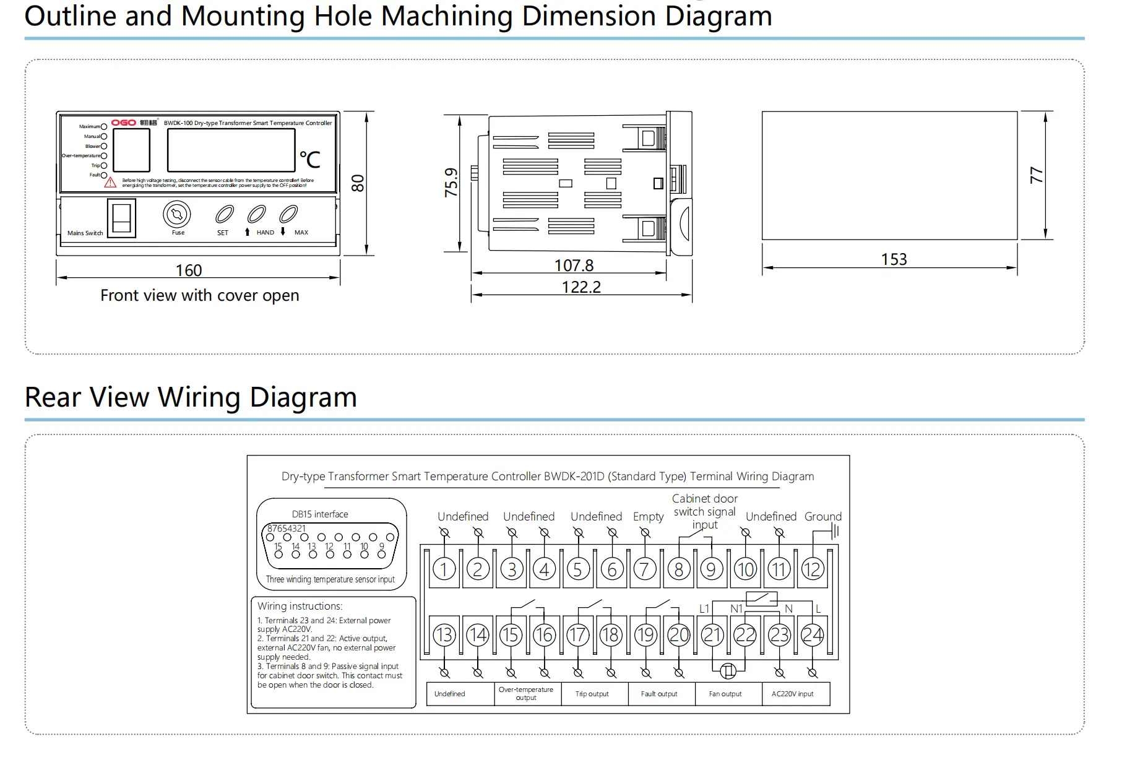Image resolution: width=1122 pixels, height=760 pixels.
Task: Click the 'Empty' label above terminal 7
Action: coord(648,516)
